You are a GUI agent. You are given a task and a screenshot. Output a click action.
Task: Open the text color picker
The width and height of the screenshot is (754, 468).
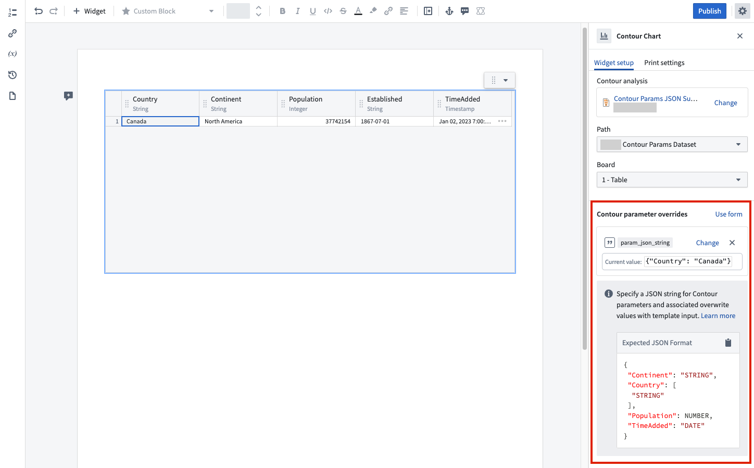point(358,11)
